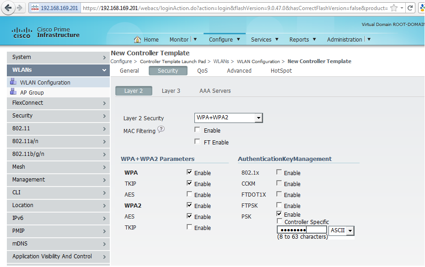Click the browser back arrow button

coord(8,8)
